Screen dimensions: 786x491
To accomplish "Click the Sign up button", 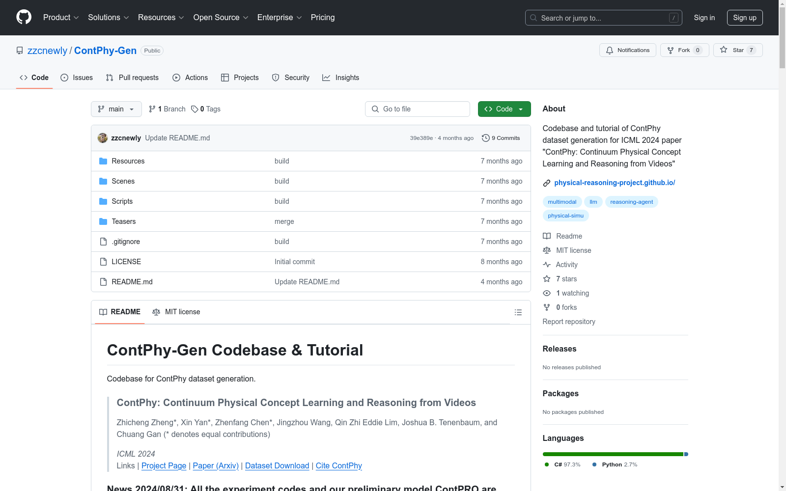I will [x=745, y=18].
